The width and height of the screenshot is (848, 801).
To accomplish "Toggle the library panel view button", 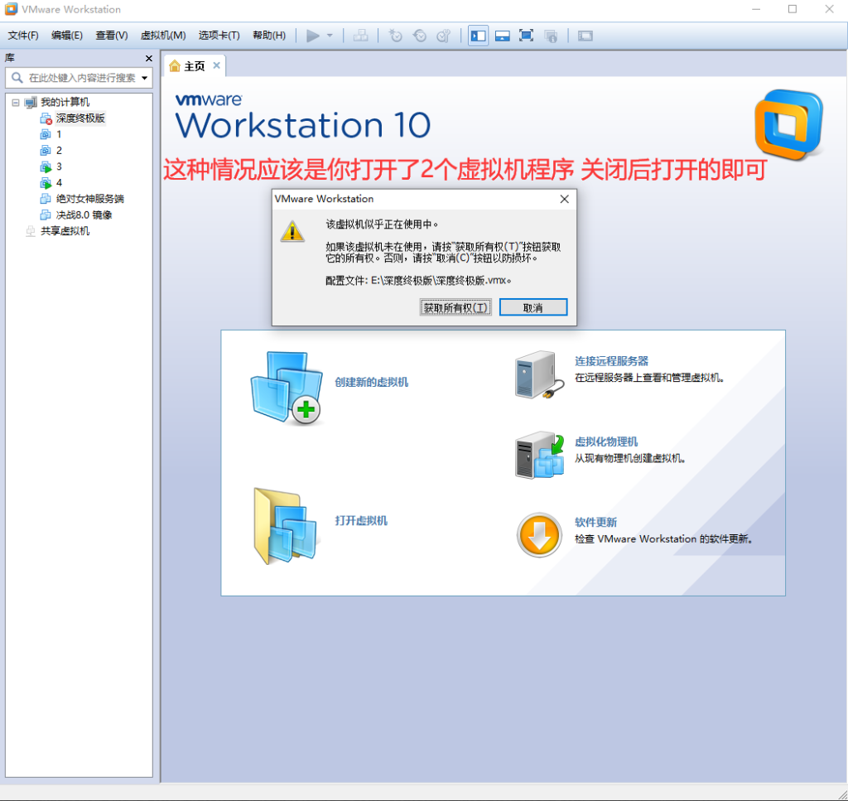I will 478,36.
